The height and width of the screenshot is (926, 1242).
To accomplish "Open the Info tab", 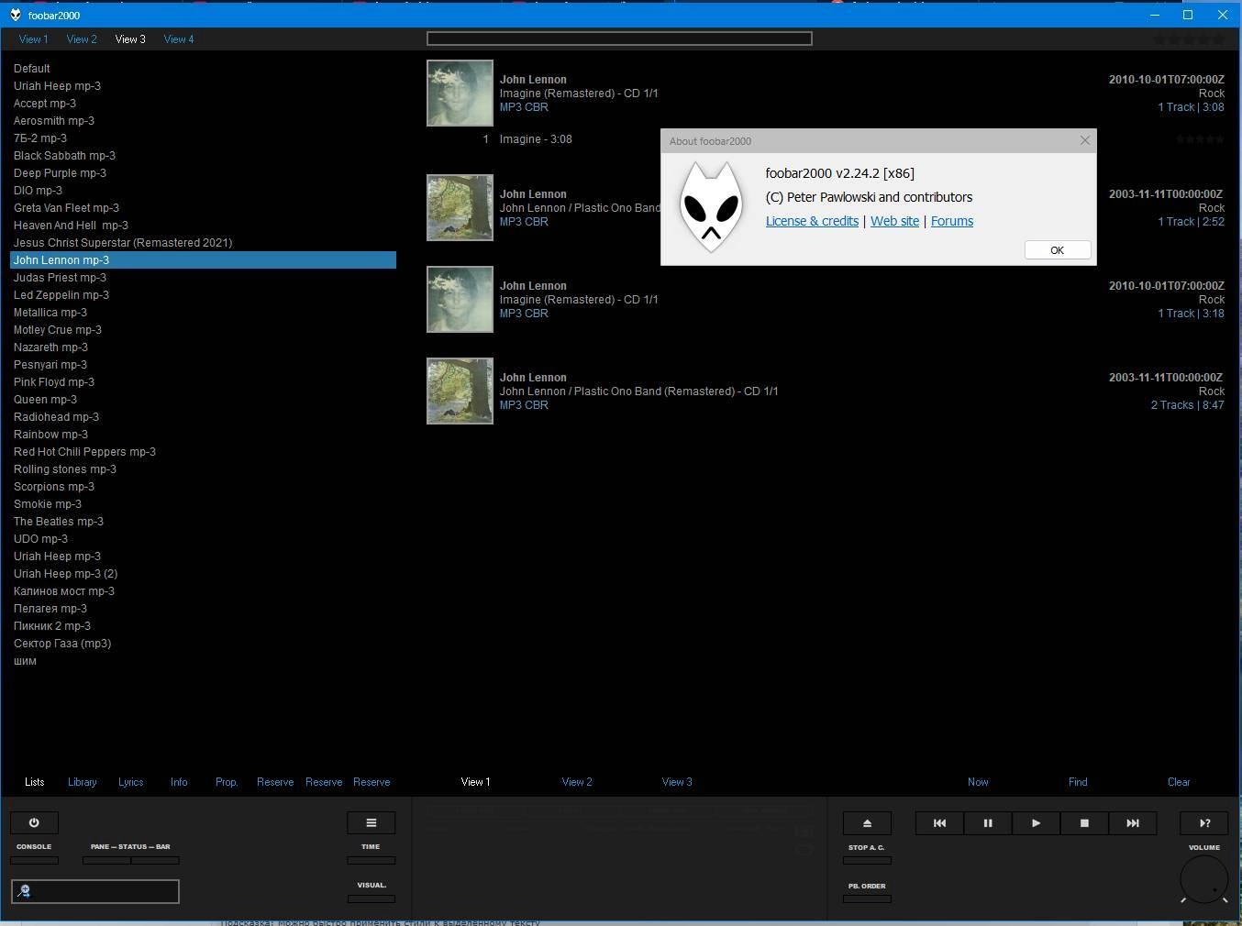I will point(179,782).
